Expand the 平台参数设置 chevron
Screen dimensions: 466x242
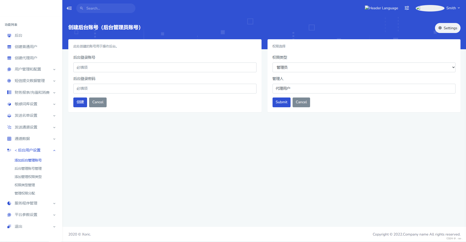pos(54,215)
